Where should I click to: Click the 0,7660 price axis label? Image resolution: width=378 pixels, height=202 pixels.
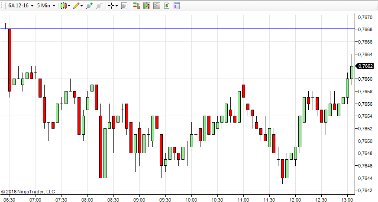click(x=365, y=79)
